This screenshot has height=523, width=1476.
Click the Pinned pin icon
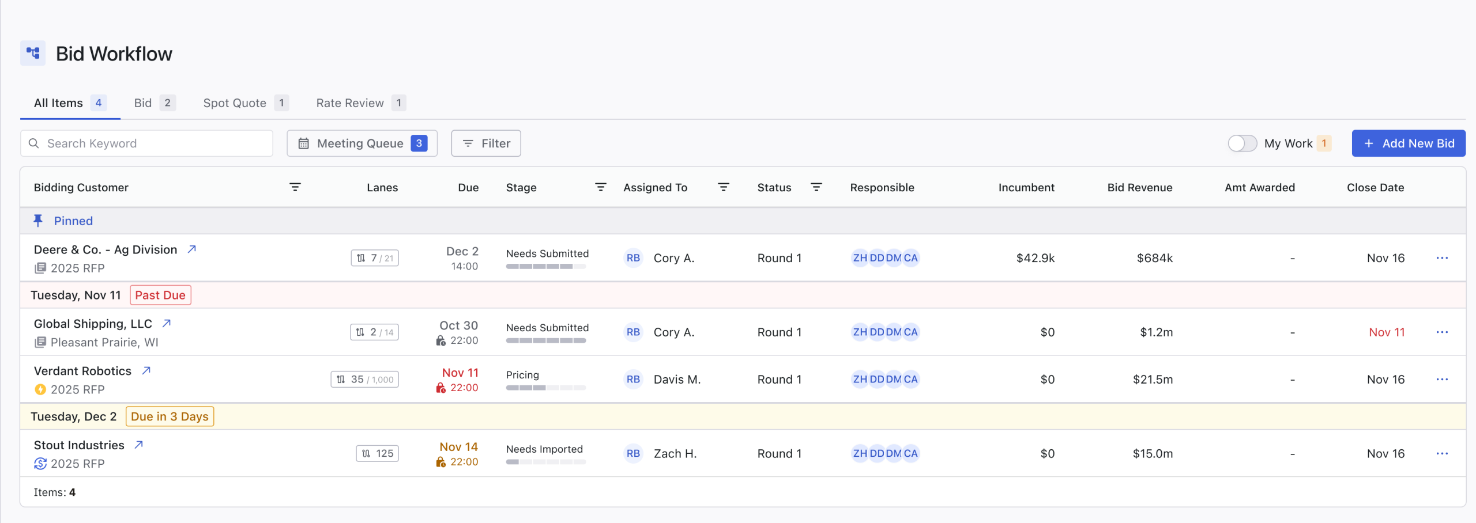point(38,221)
